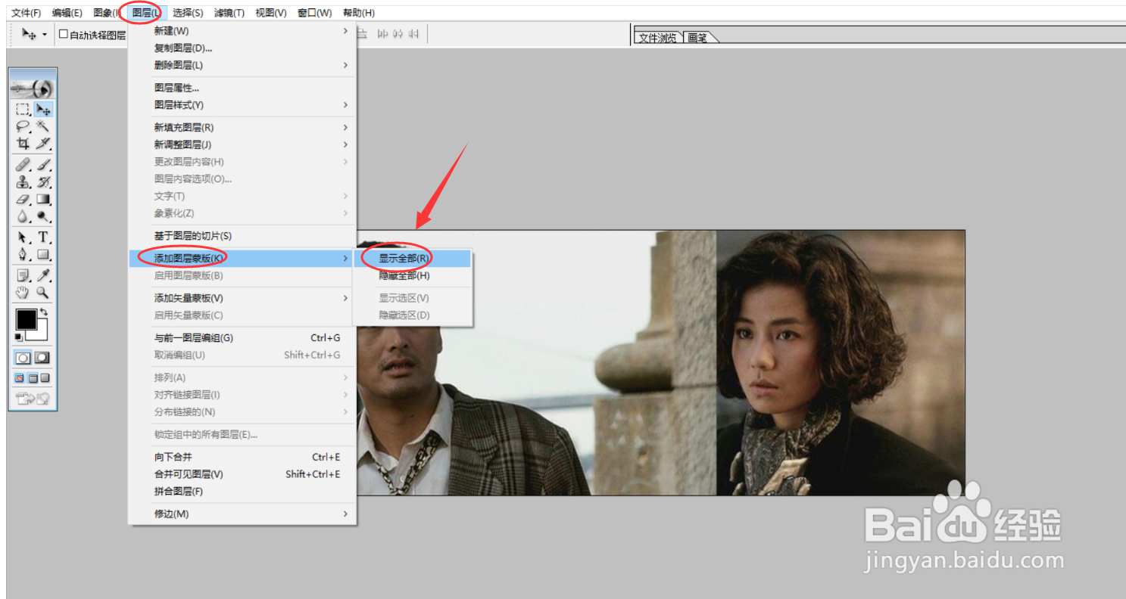The width and height of the screenshot is (1126, 599).
Task: Select the Lasso tool
Action: pos(23,127)
